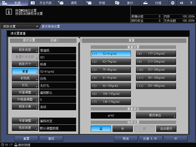Go to the 存储 store tab
This screenshot has width=196, height=147.
click(99, 3)
